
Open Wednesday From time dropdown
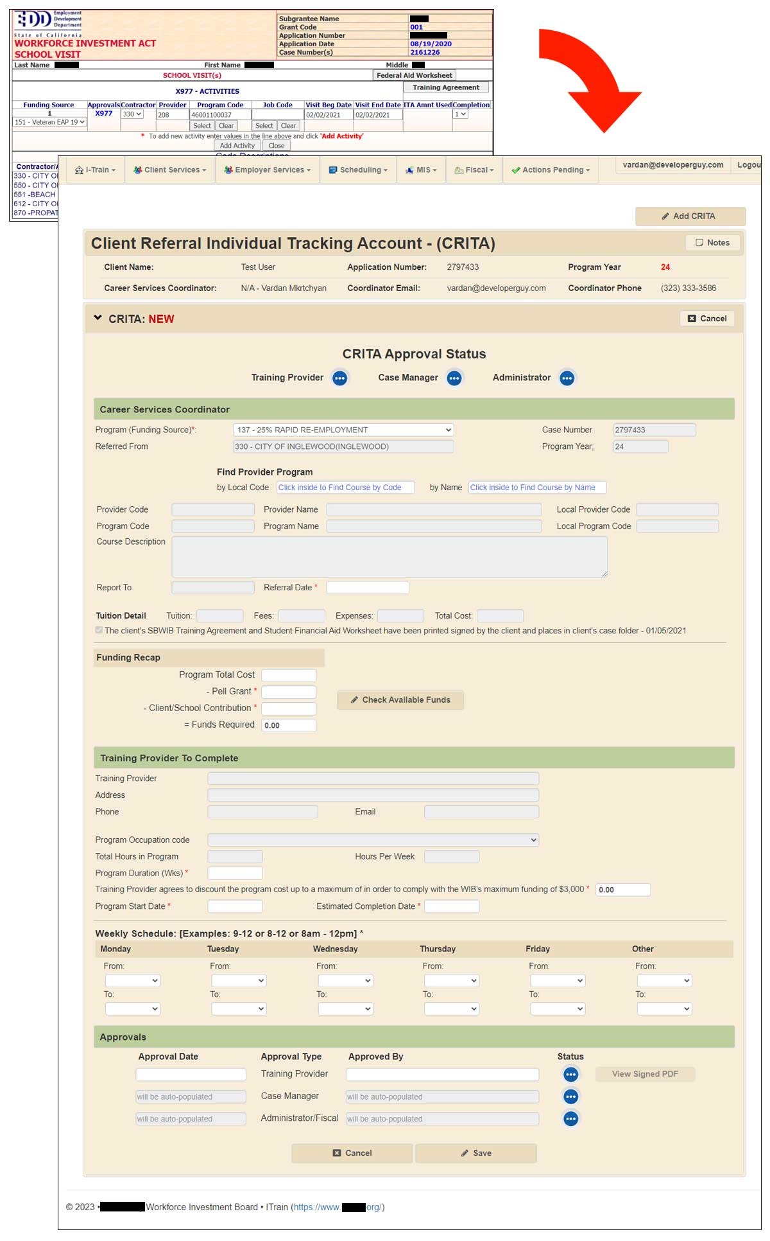[345, 981]
